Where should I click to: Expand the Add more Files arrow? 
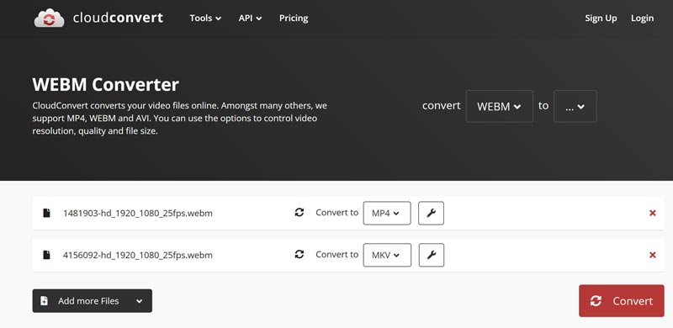[140, 301]
